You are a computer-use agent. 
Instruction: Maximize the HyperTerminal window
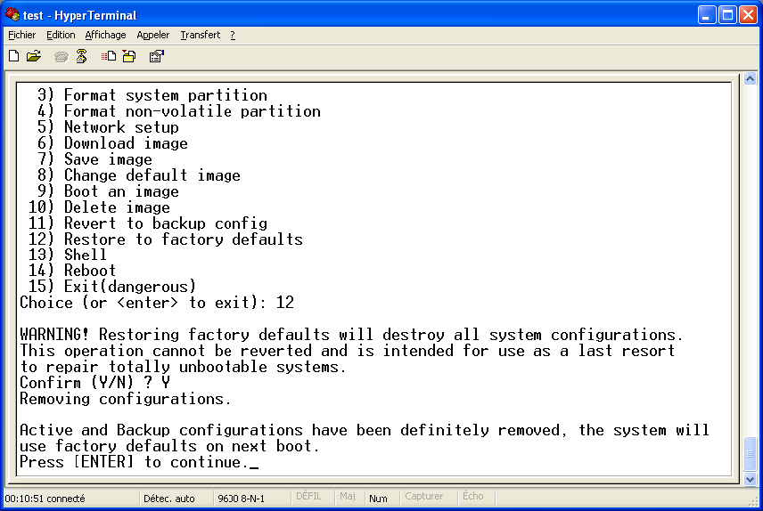point(727,15)
